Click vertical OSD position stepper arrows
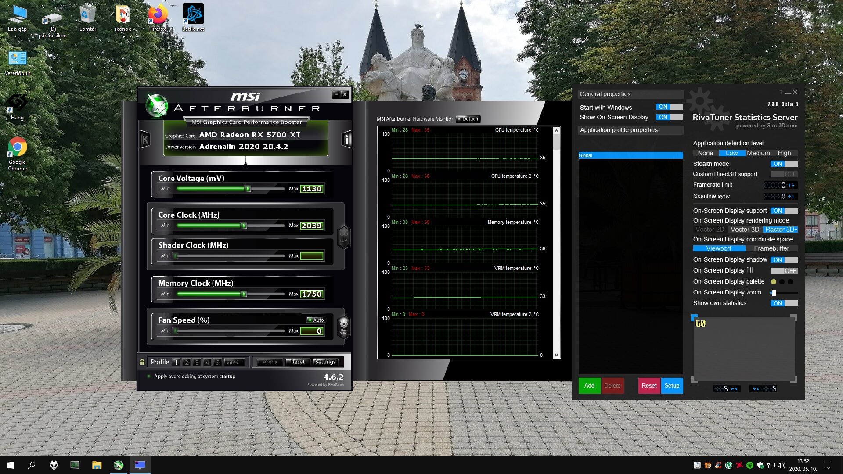The image size is (843, 474). click(756, 389)
